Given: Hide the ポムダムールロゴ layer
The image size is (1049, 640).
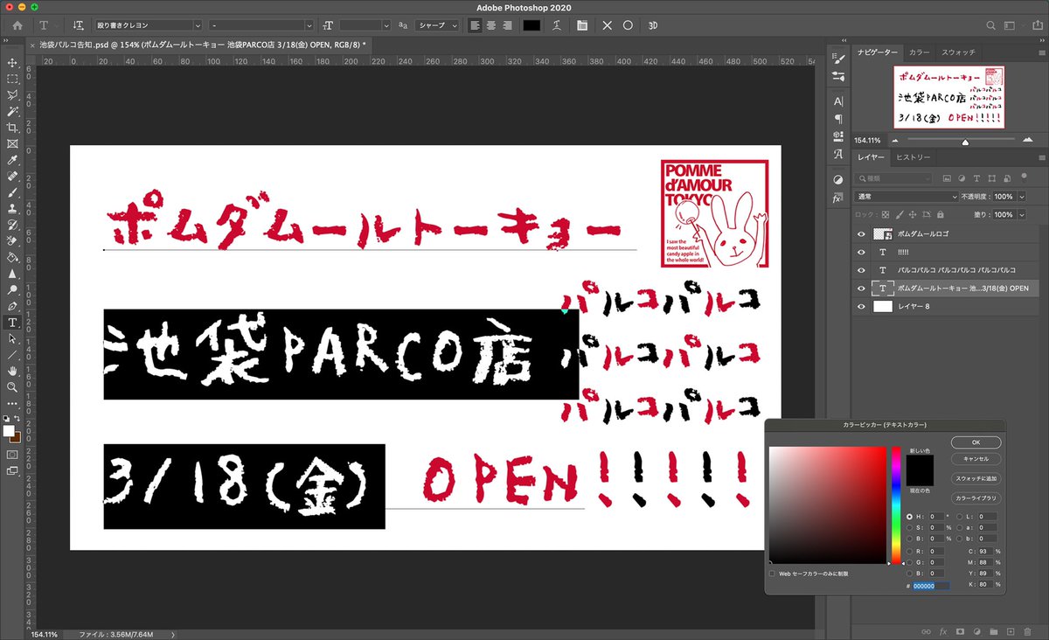Looking at the screenshot, I should 862,234.
